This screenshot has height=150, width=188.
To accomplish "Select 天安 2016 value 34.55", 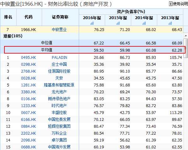I will click(x=99, y=78).
